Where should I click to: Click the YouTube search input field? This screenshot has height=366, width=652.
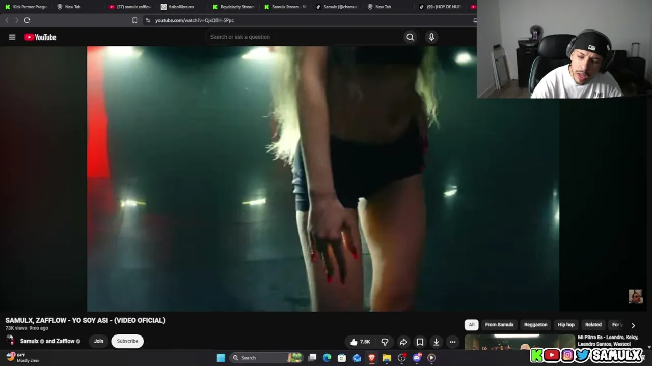(x=306, y=37)
